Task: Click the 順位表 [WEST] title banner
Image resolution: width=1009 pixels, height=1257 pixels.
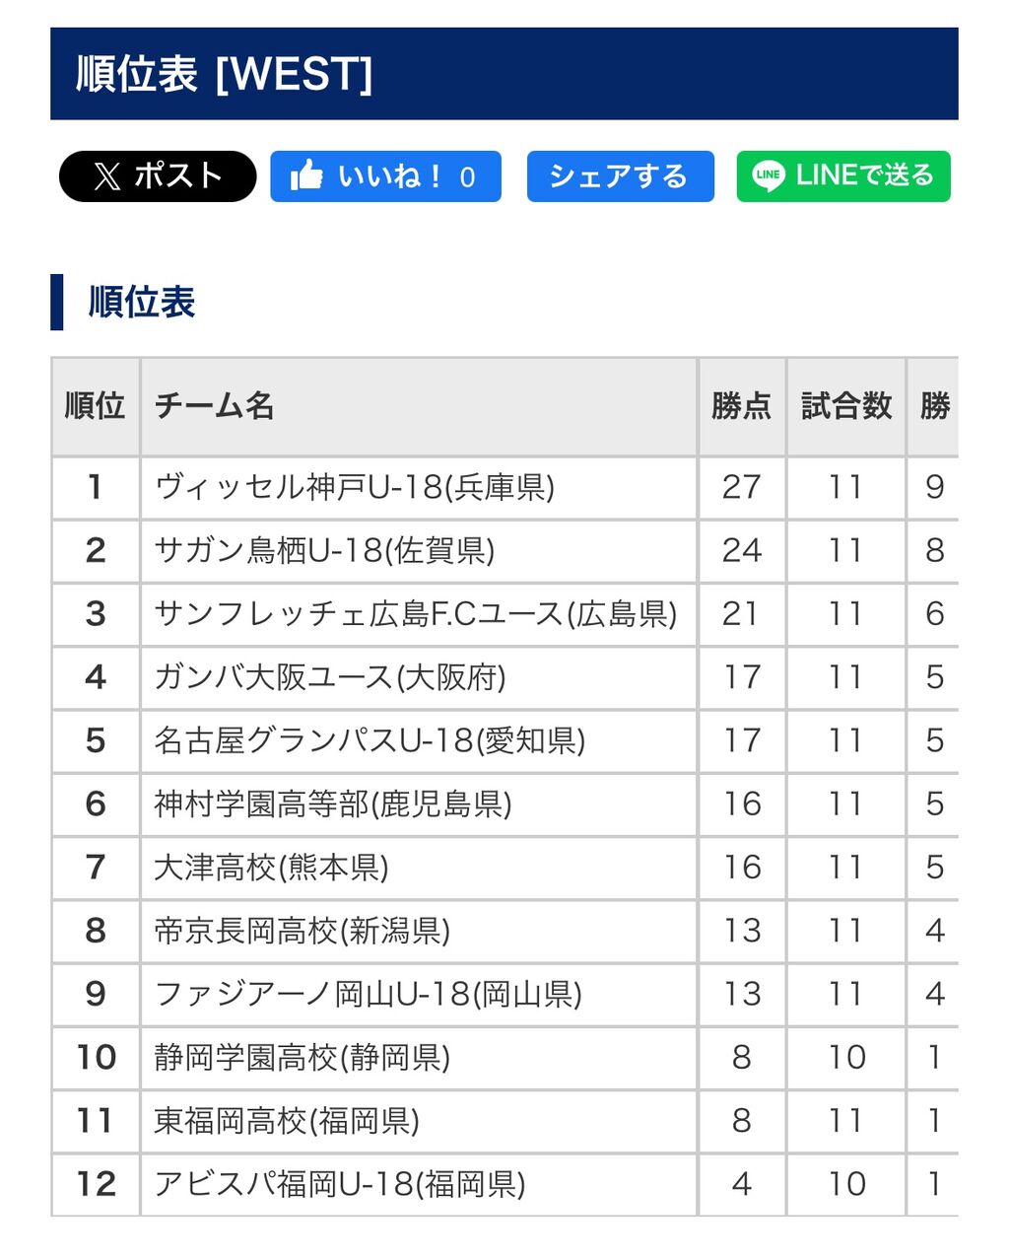Action: point(504,74)
